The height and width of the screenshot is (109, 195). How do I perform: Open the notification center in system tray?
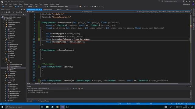pyautogui.click(x=192, y=107)
